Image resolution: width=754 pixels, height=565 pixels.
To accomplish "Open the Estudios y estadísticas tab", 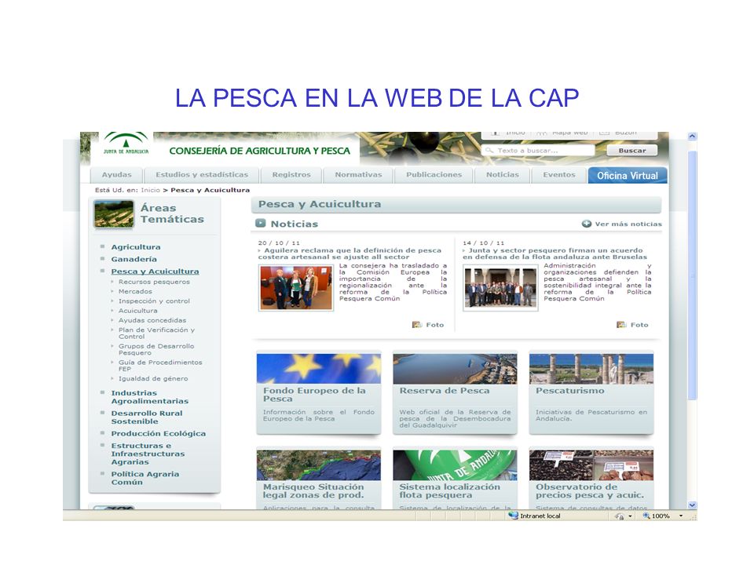I will click(x=202, y=175).
